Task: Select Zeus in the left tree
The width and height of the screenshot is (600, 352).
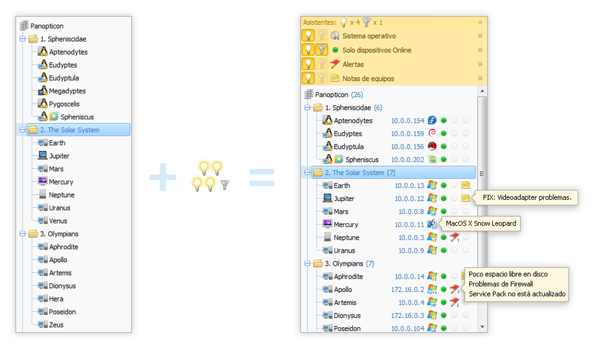Action: [x=56, y=325]
